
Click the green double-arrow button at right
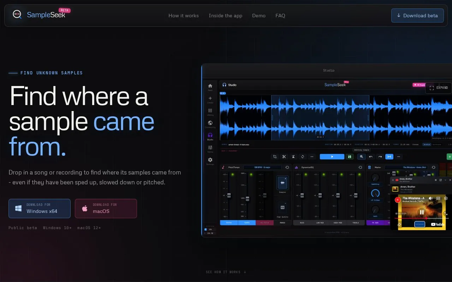450,157
